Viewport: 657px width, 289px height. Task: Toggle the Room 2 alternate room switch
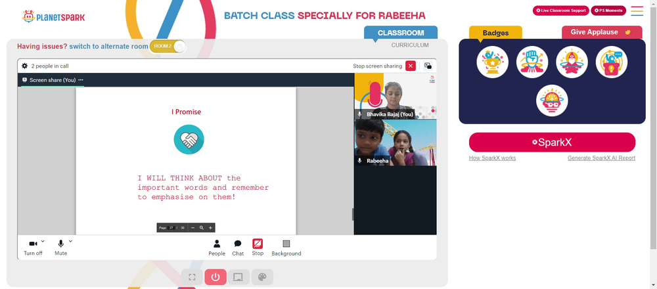(x=168, y=46)
